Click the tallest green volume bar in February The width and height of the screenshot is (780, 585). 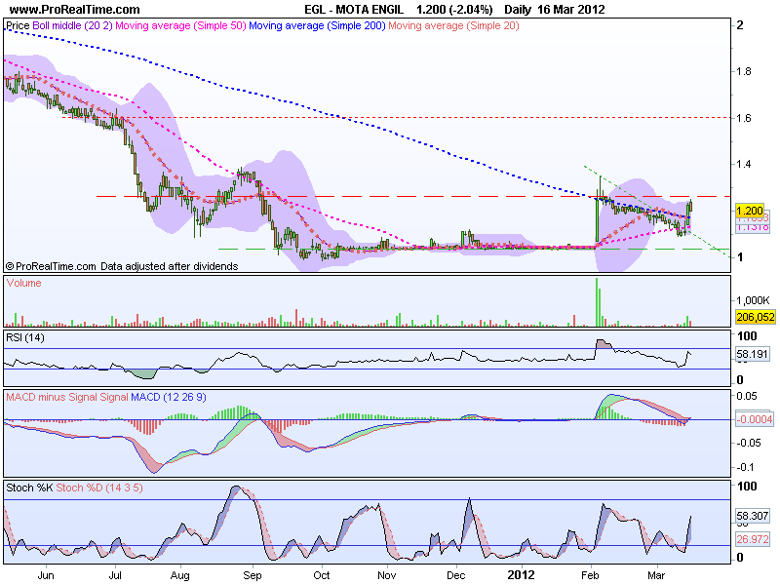(597, 302)
